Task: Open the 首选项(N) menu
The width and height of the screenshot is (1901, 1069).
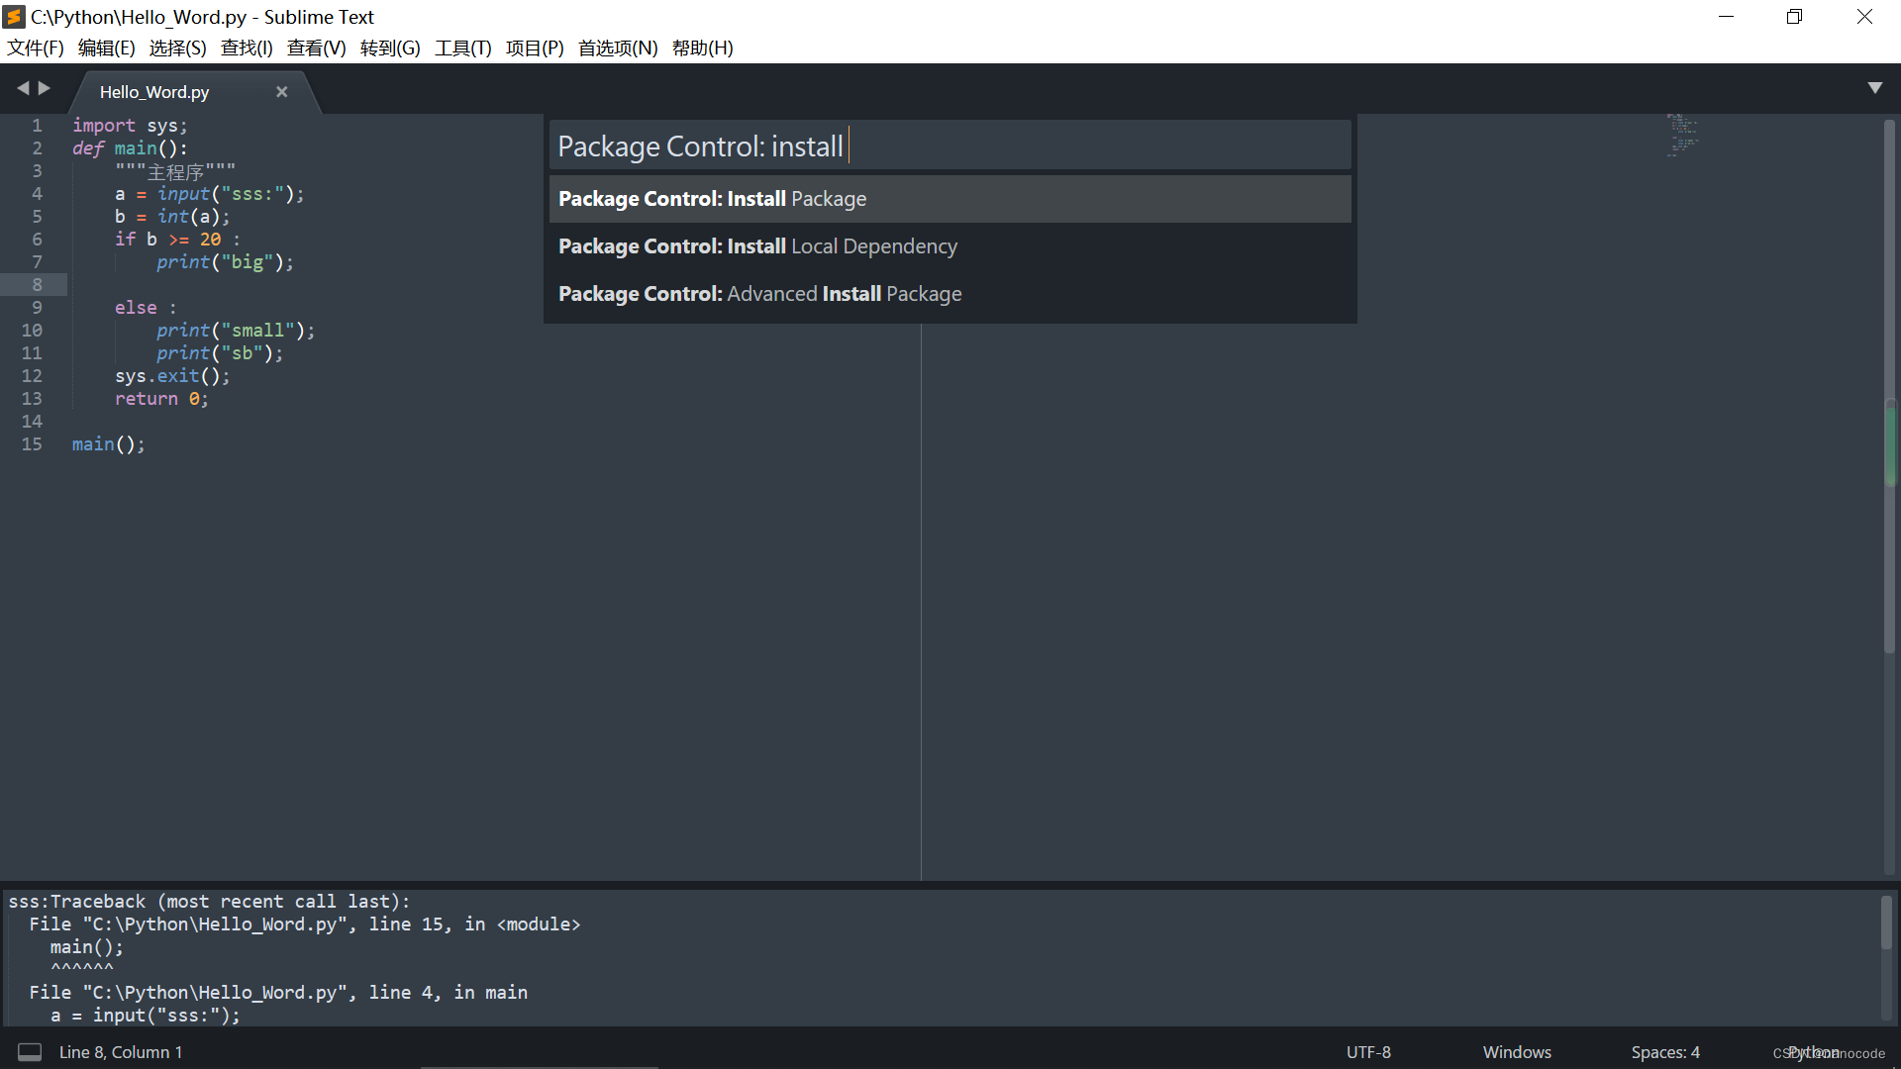Action: [x=617, y=48]
